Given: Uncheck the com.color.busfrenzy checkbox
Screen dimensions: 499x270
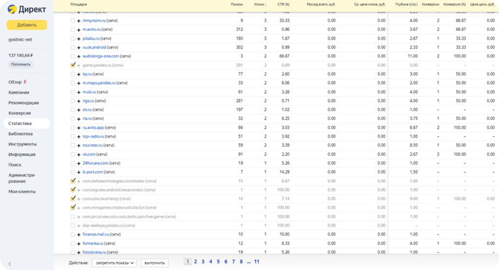Looking at the screenshot, I should click(73, 198).
